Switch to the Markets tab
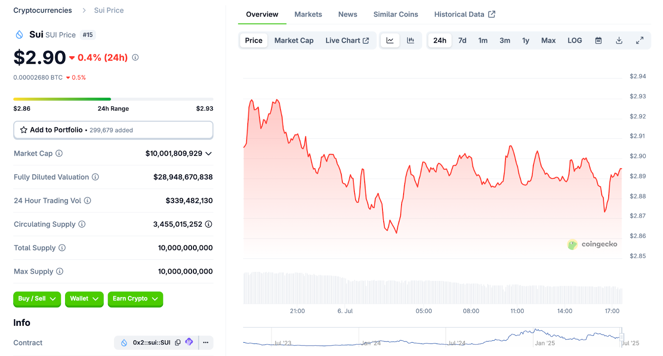This screenshot has width=663, height=356. pos(308,15)
